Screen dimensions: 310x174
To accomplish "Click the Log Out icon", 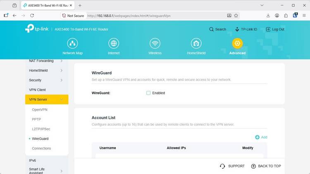I will point(268,29).
